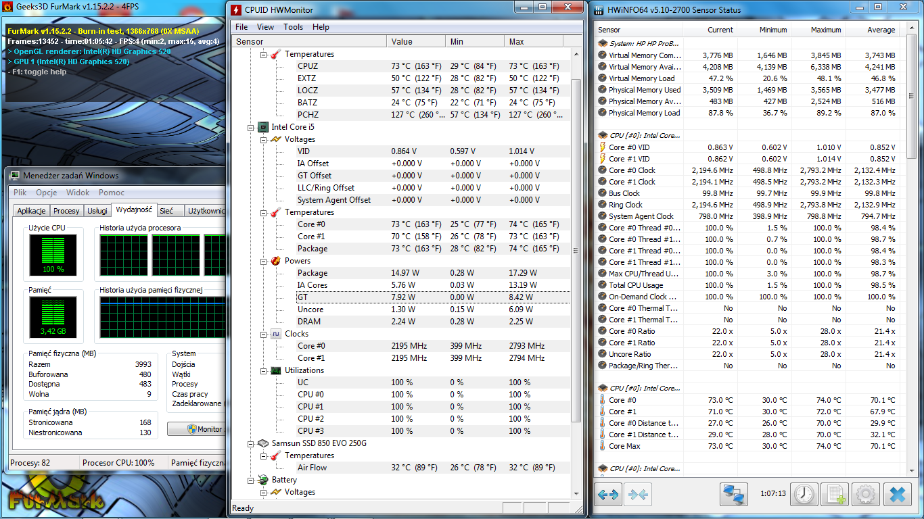Click the Average column header in HWiNFO64
This screenshot has width=924, height=519.
873,30
